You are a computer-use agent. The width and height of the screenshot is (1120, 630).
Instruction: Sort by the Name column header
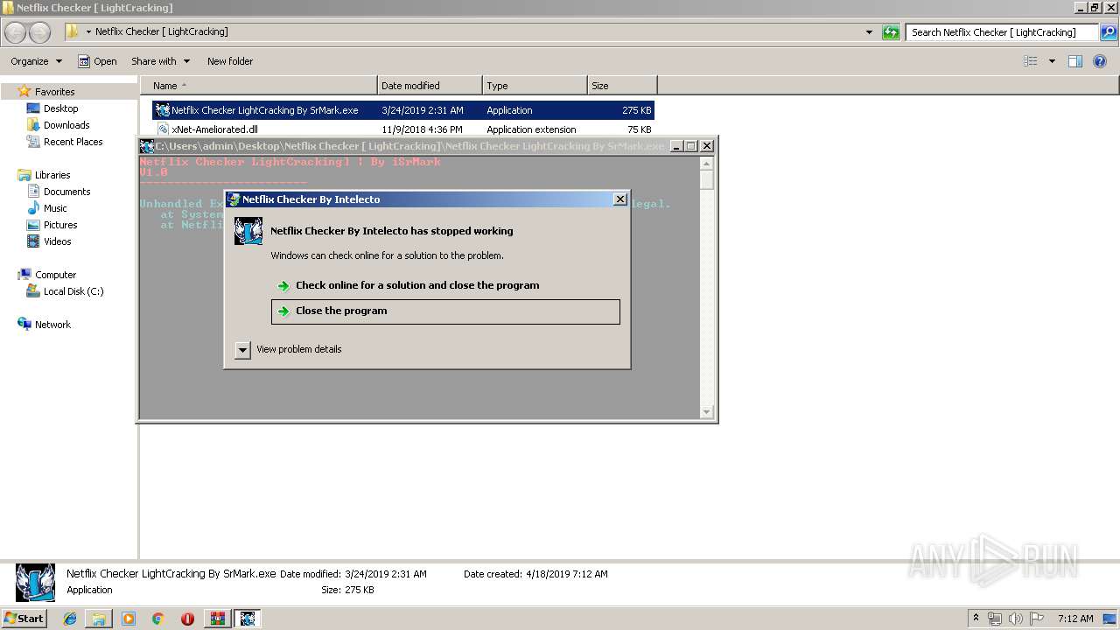pos(259,86)
